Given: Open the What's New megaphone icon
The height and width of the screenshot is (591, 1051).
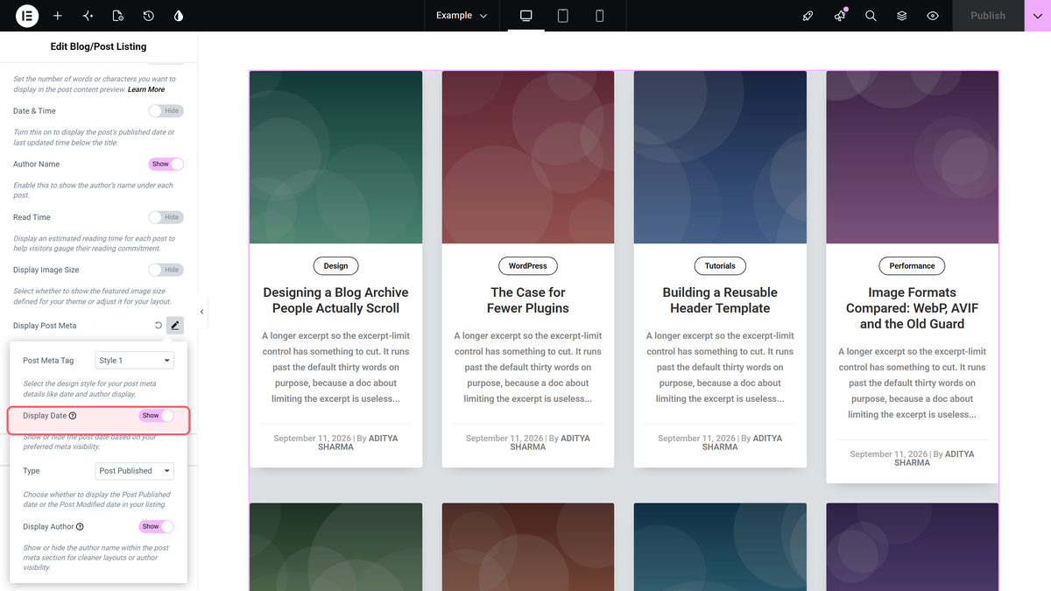Looking at the screenshot, I should (x=840, y=16).
